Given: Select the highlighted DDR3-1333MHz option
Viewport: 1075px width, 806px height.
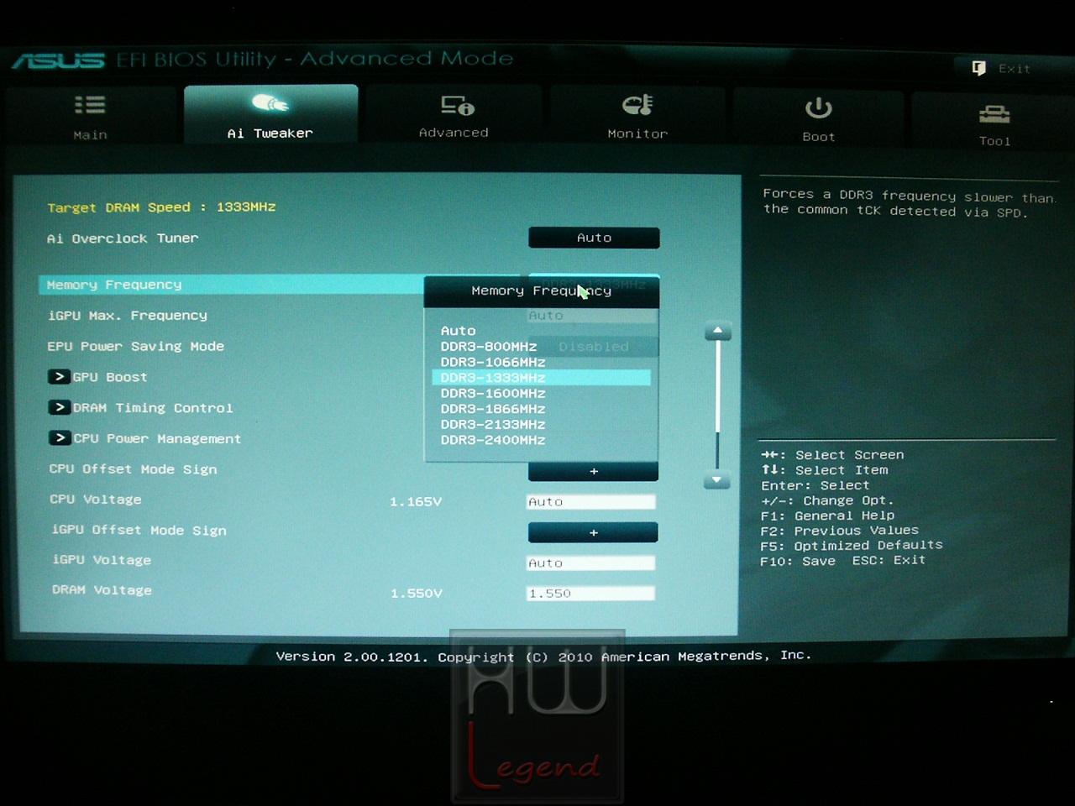Looking at the screenshot, I should (x=541, y=378).
